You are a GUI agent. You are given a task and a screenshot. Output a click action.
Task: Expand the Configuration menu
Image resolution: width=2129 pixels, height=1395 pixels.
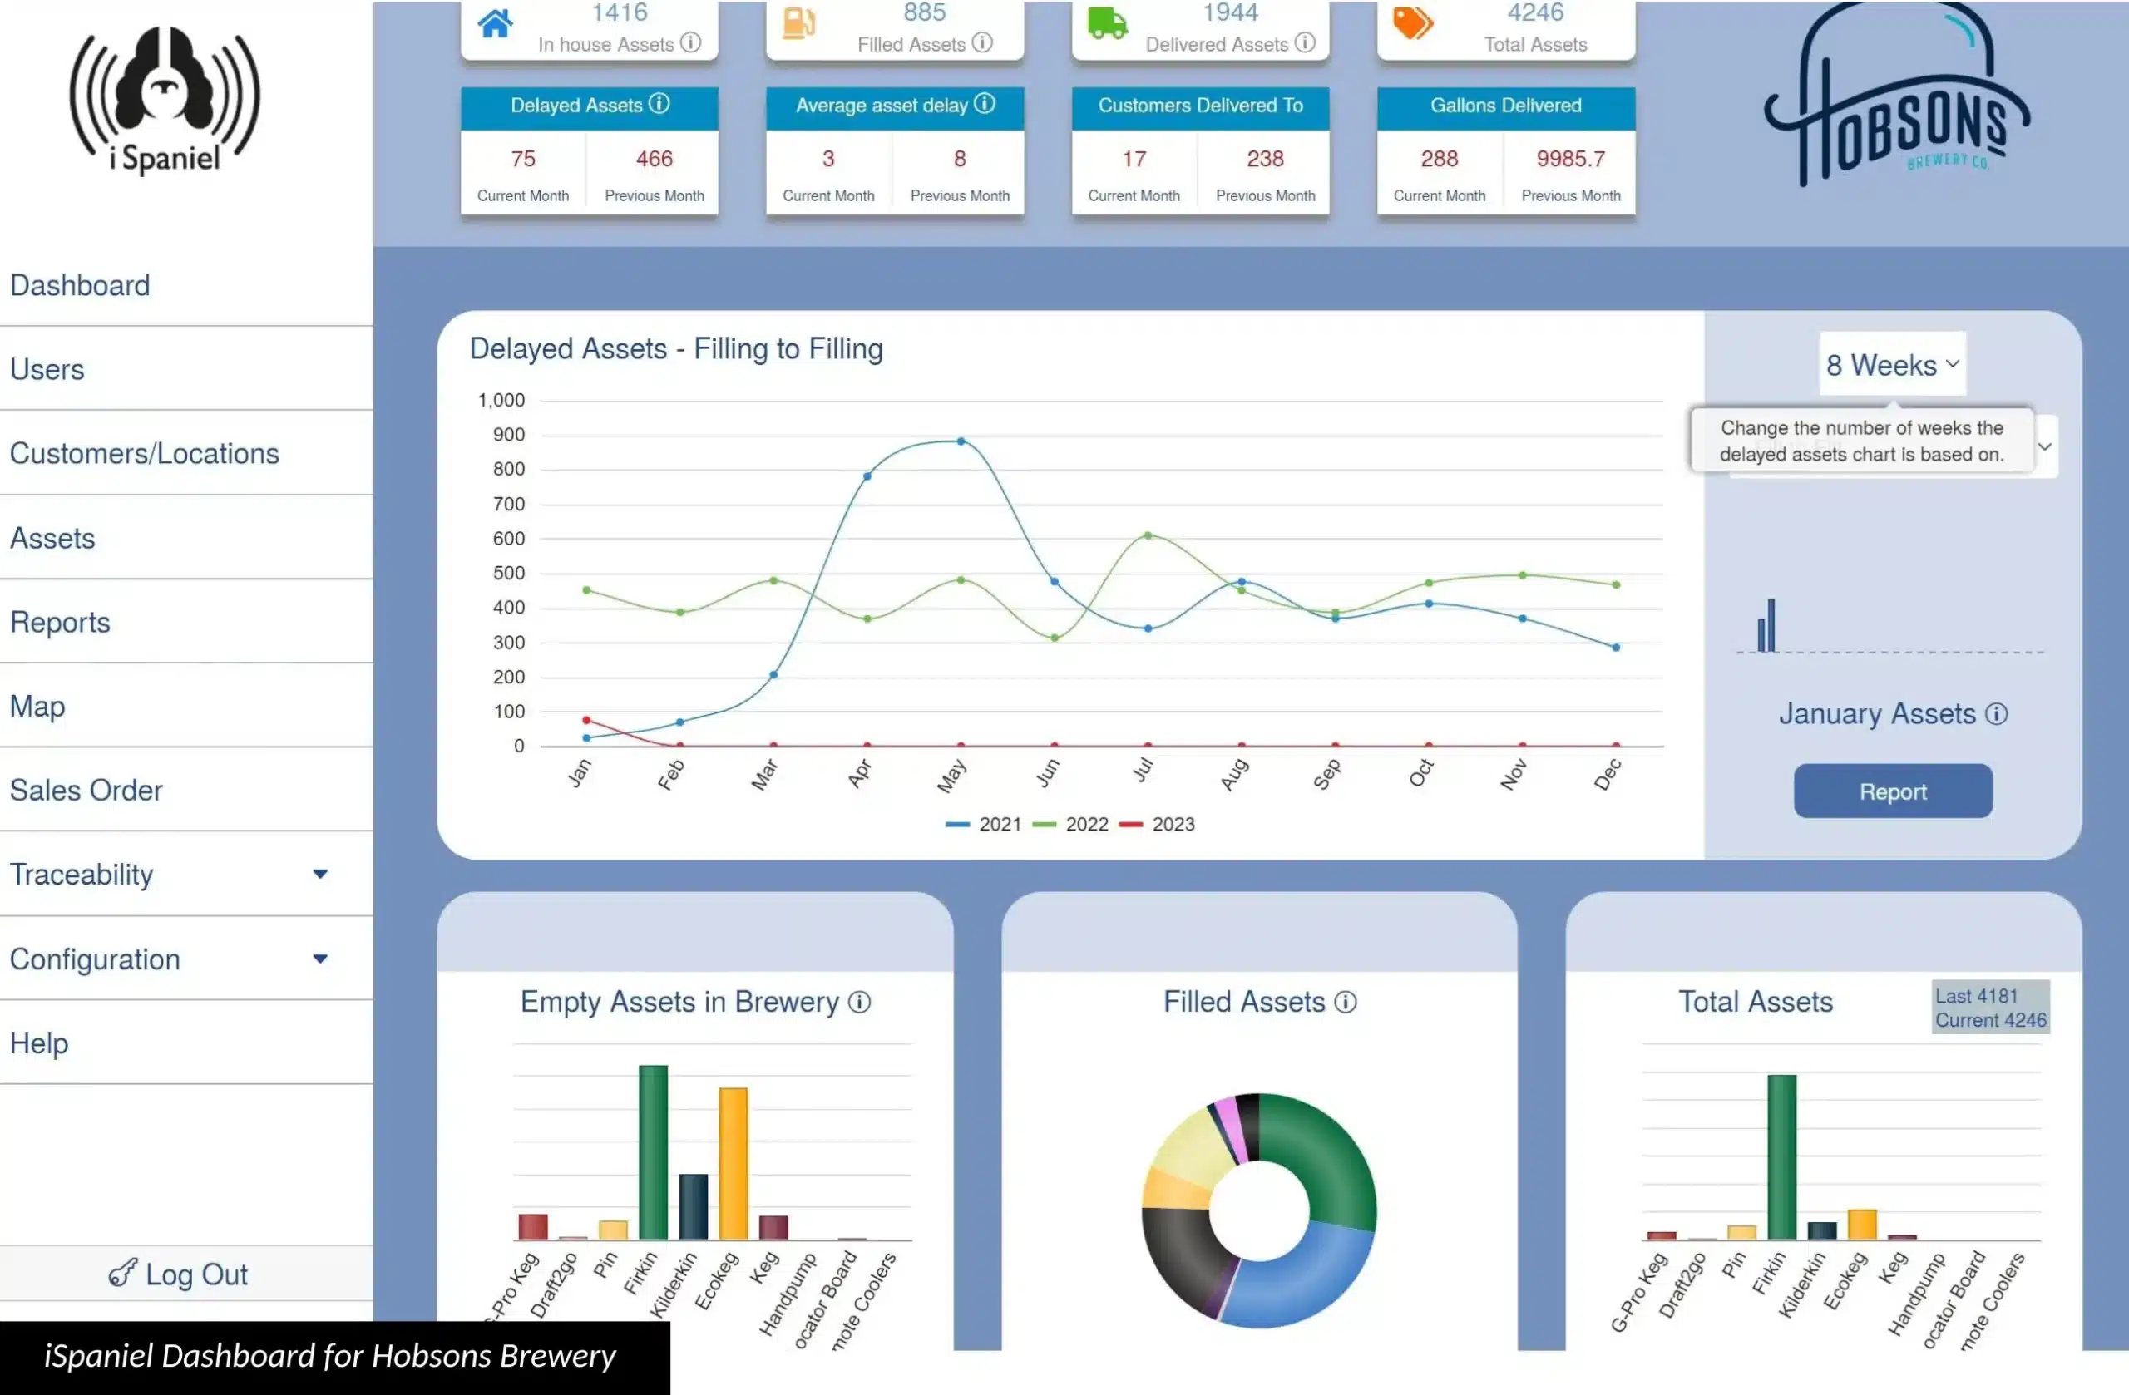95,959
